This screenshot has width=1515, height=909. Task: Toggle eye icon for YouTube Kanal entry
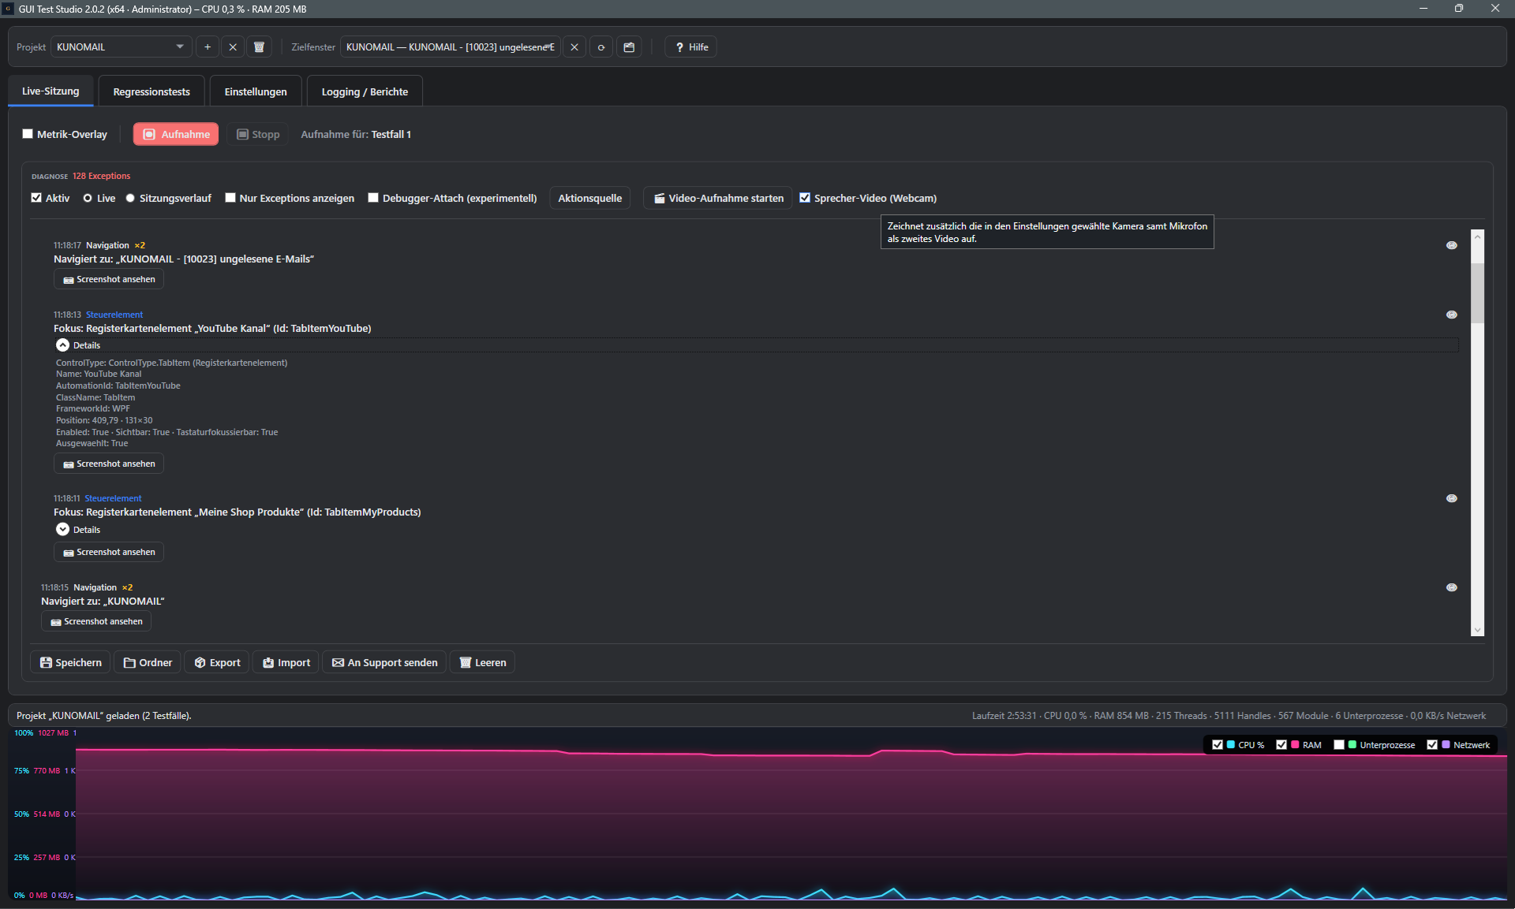tap(1451, 315)
